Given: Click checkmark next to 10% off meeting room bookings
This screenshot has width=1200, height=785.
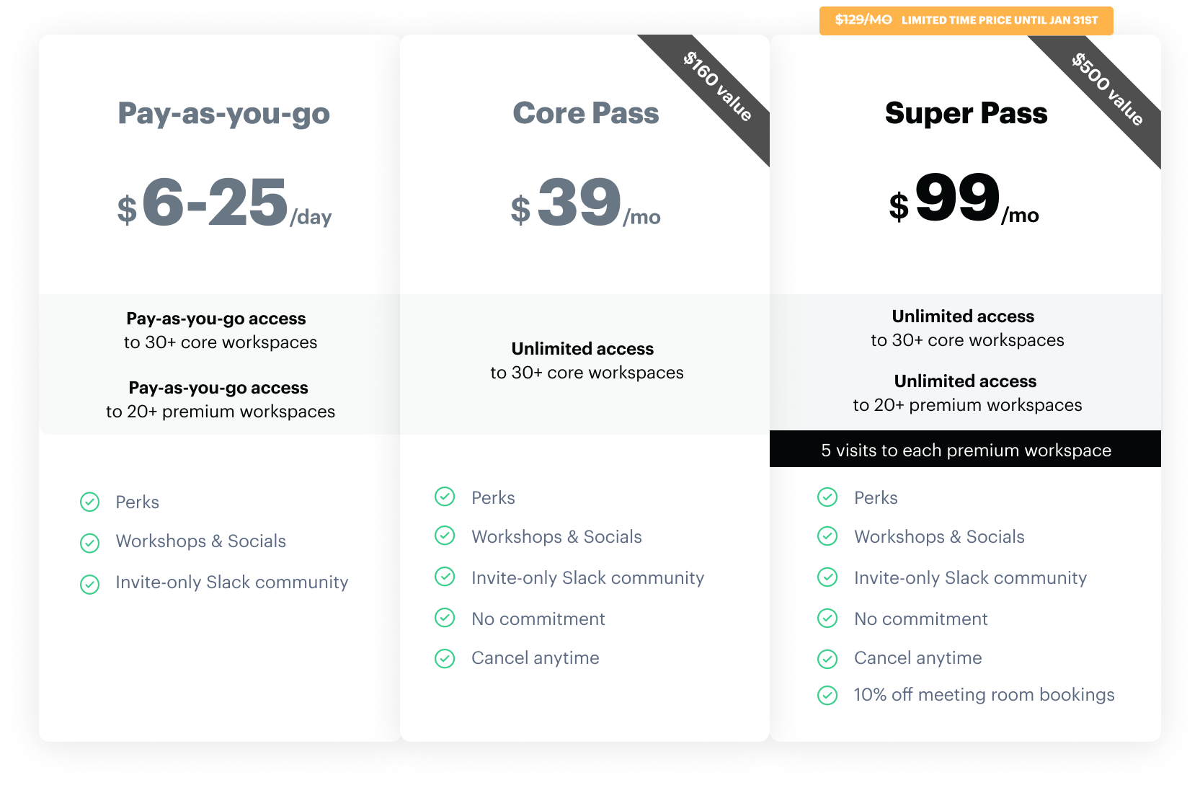Looking at the screenshot, I should click(827, 695).
